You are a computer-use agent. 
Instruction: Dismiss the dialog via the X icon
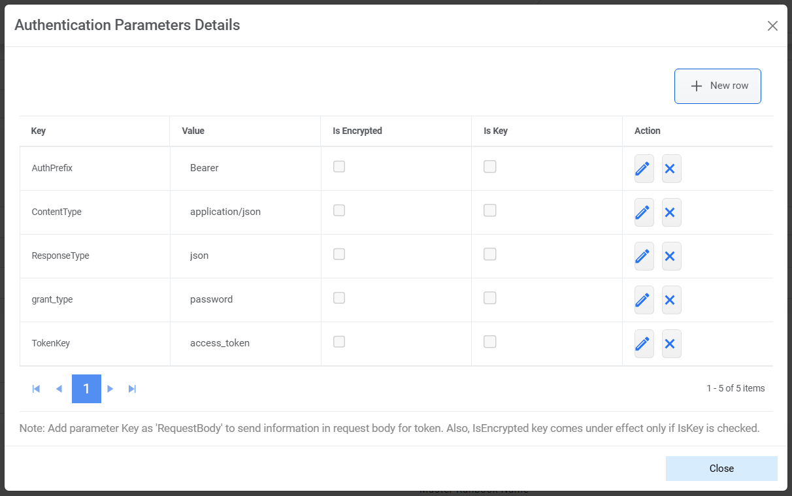(772, 25)
